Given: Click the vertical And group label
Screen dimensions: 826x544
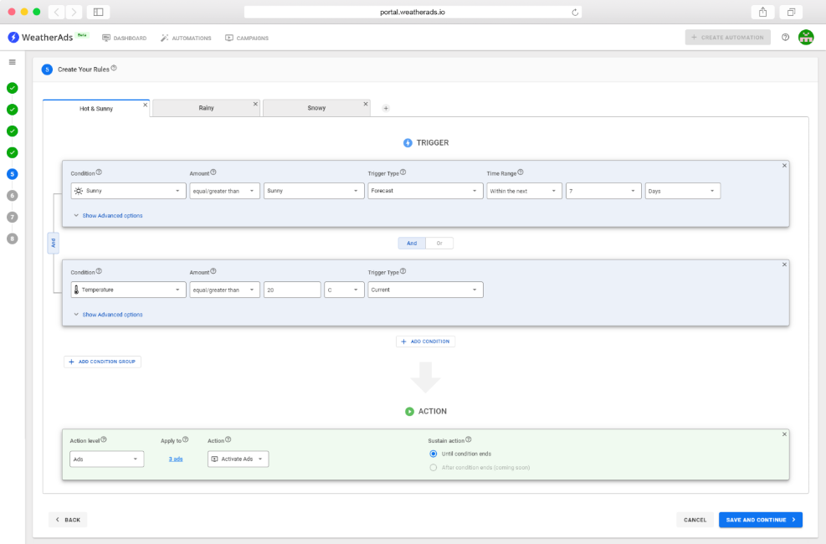Looking at the screenshot, I should coord(54,243).
